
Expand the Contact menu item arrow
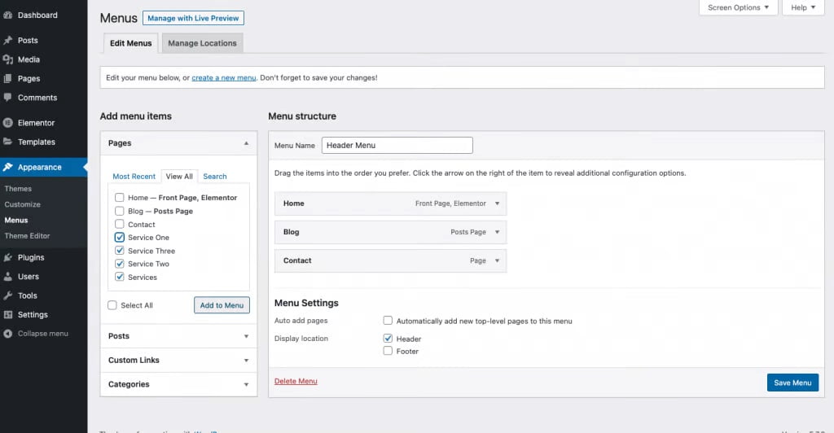[498, 261]
